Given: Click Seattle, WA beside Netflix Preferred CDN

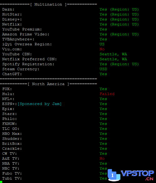Looking at the screenshot, I should (x=113, y=59).
